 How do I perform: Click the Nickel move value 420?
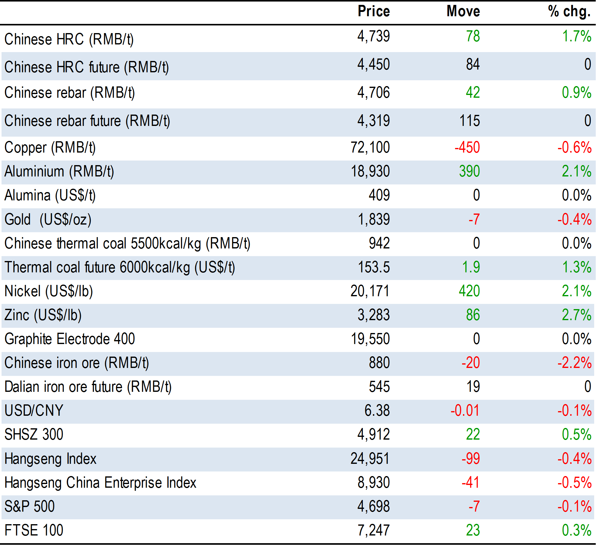click(x=469, y=291)
